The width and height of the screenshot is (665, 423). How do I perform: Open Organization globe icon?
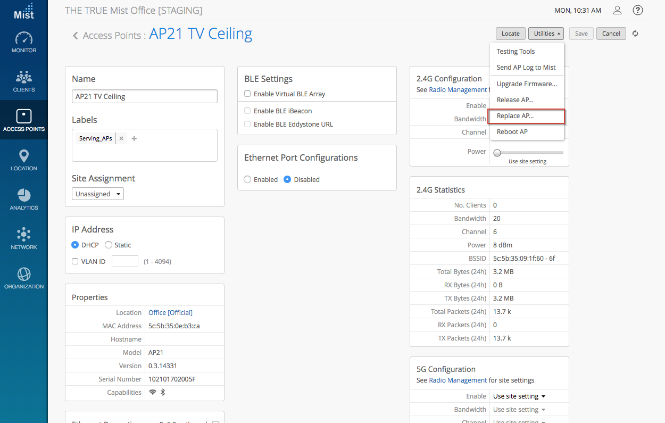24,278
